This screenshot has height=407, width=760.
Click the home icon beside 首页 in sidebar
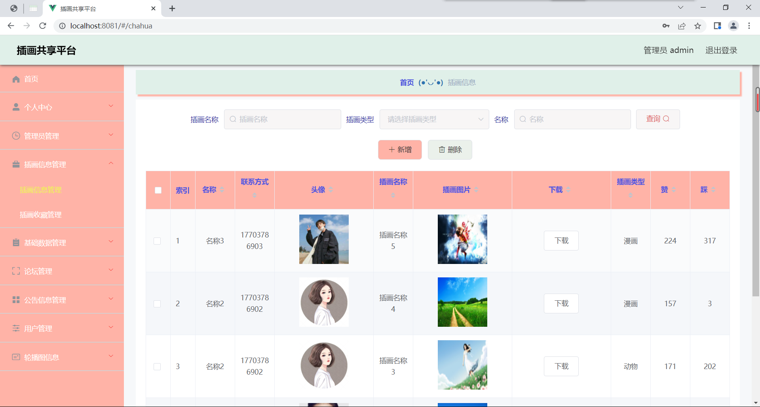(16, 79)
